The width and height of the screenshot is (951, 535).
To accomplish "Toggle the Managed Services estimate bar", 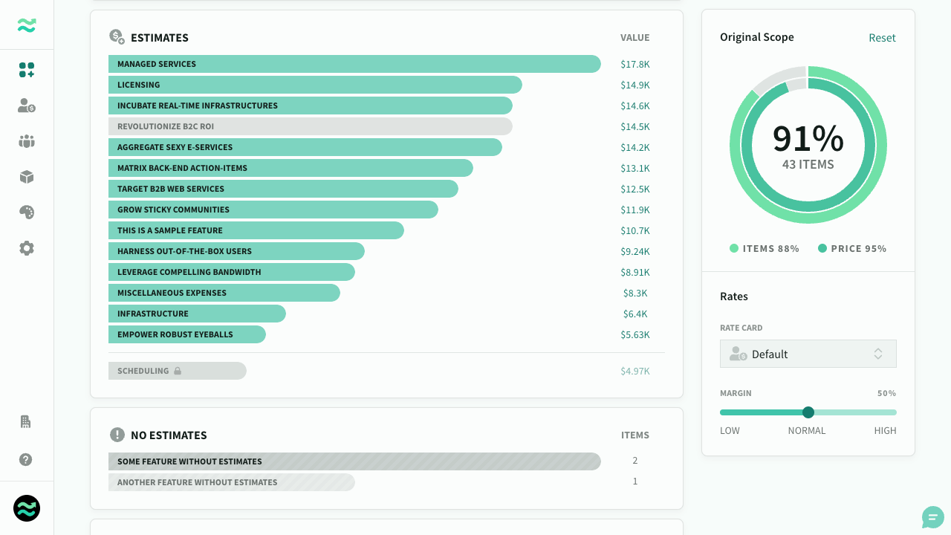I will coord(354,64).
